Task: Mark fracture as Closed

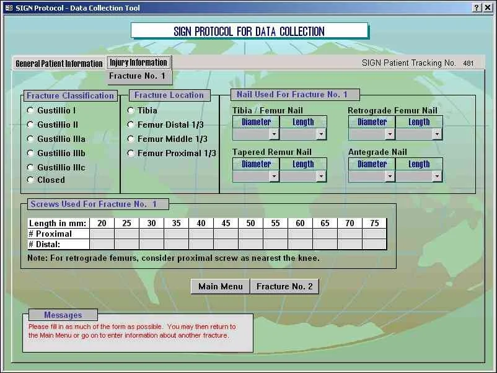Action: (30, 180)
